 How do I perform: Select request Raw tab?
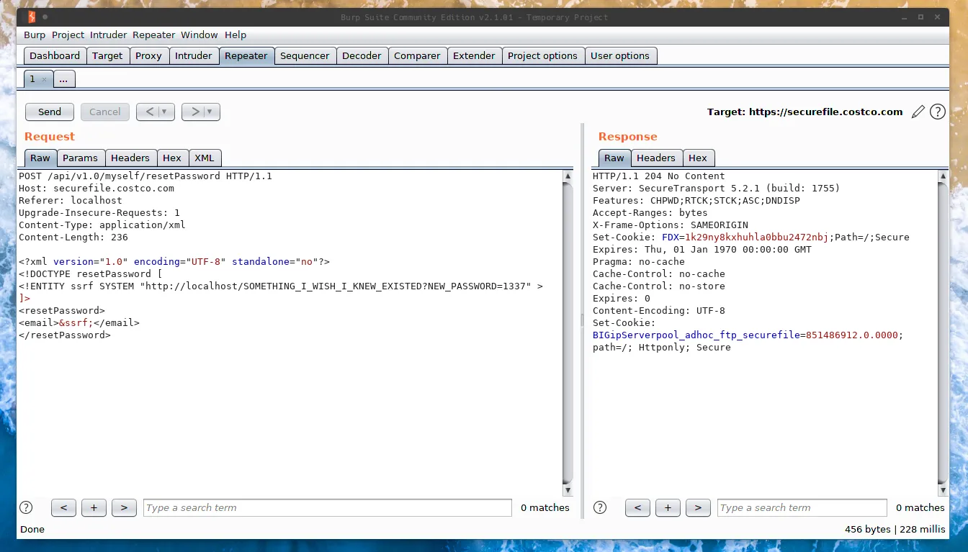[40, 158]
